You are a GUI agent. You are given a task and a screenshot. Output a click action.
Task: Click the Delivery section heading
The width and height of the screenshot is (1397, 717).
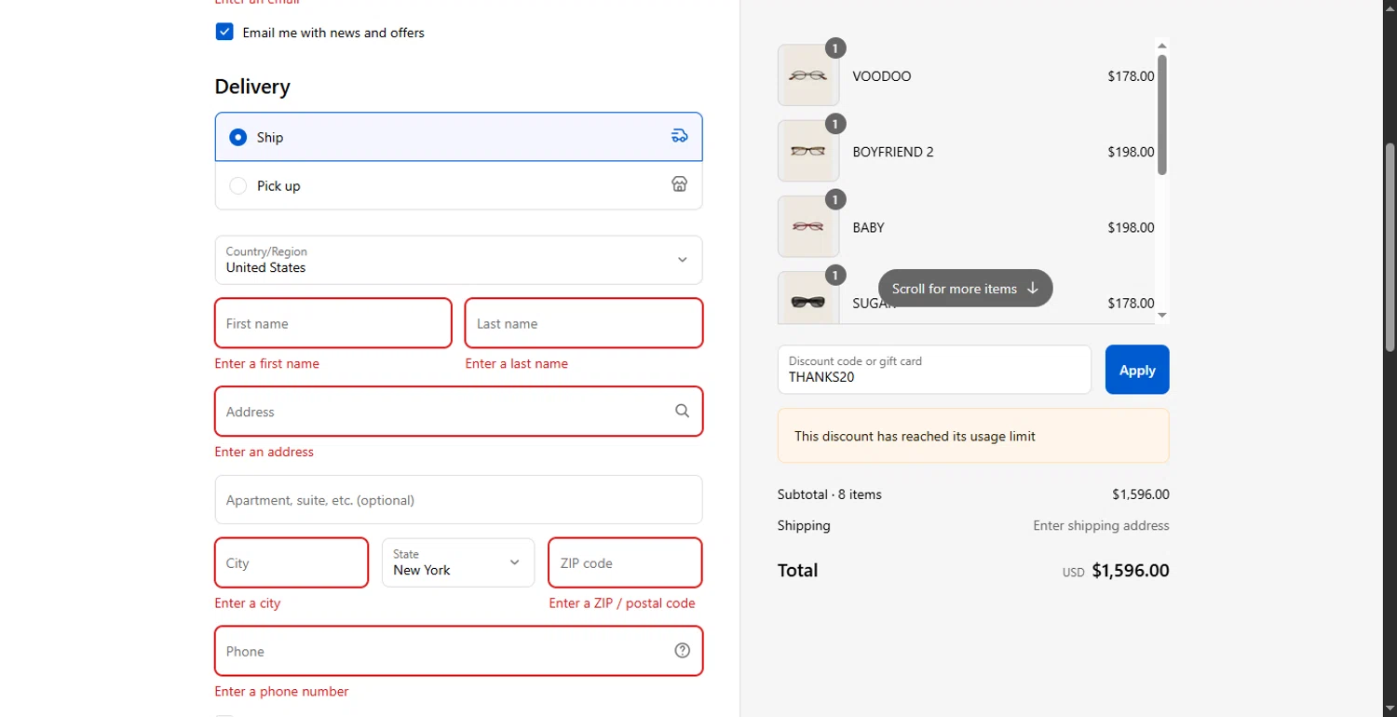pyautogui.click(x=252, y=87)
